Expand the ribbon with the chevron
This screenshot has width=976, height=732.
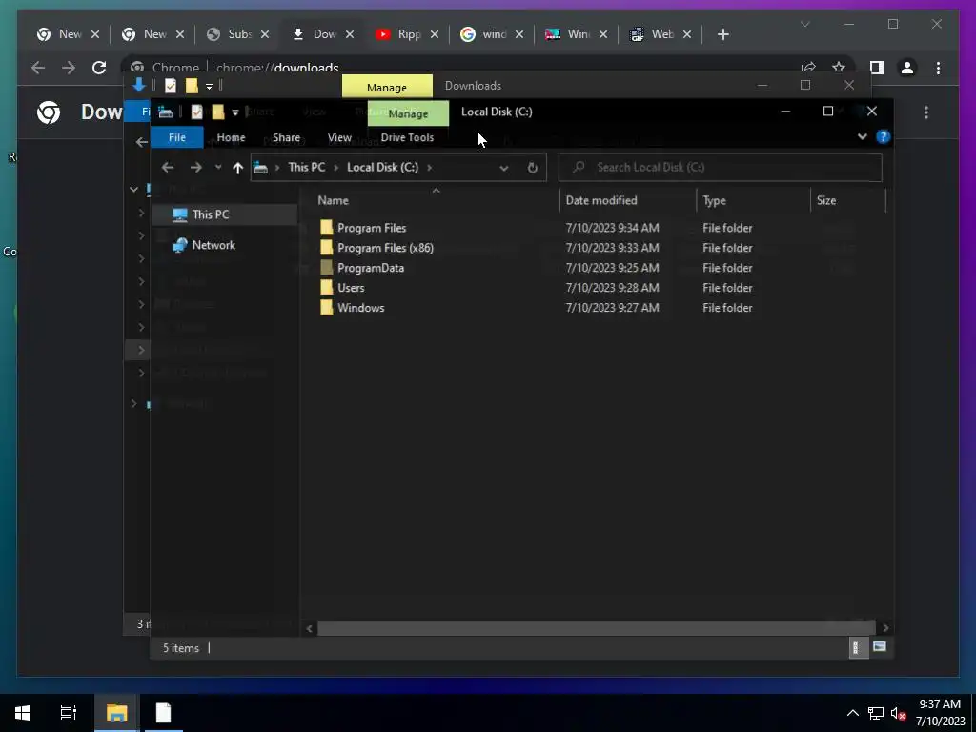pyautogui.click(x=862, y=136)
